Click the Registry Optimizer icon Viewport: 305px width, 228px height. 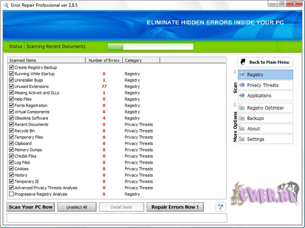(x=242, y=108)
